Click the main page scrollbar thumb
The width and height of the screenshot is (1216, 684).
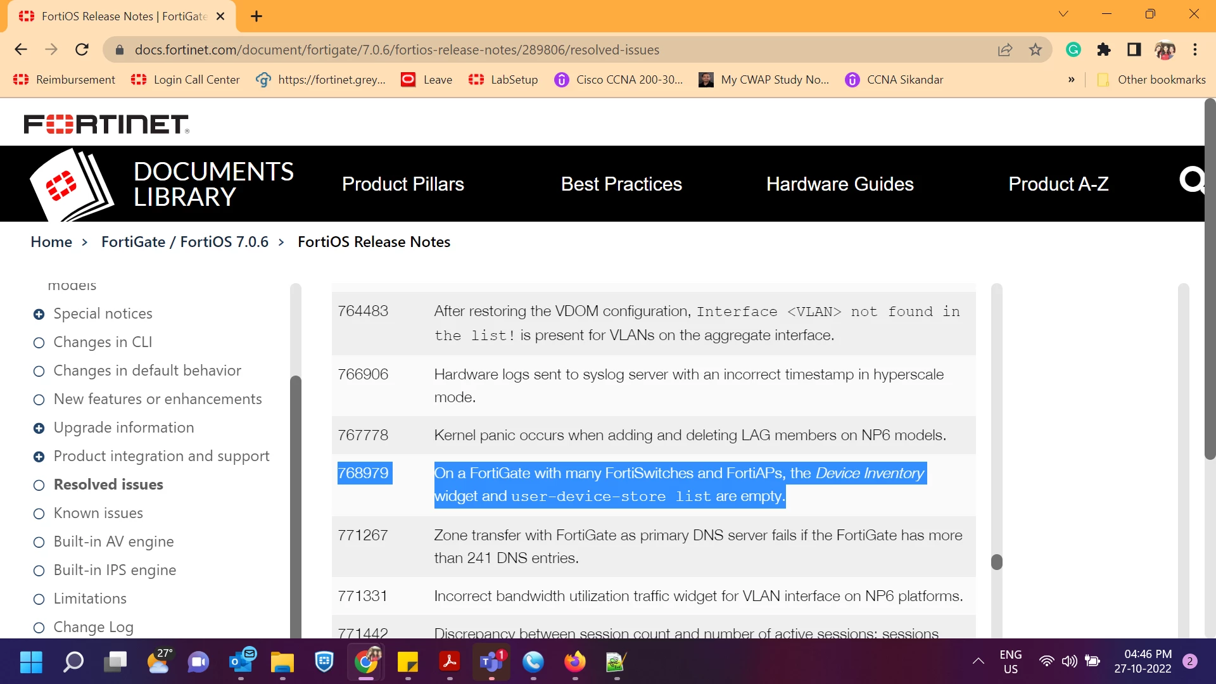1210,279
